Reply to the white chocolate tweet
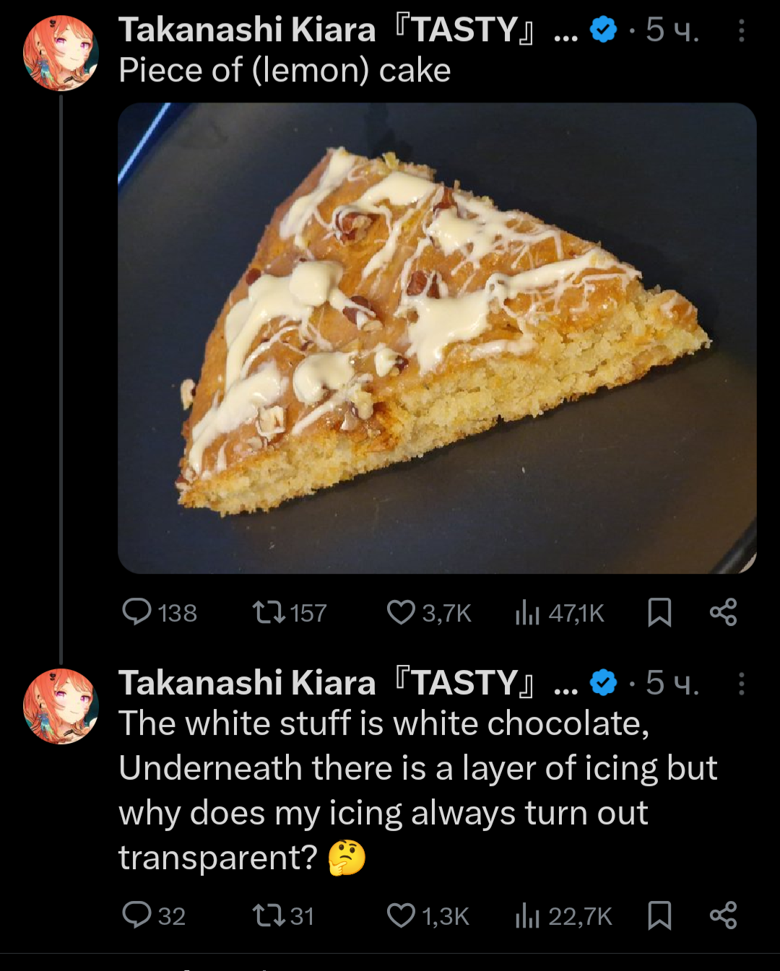The width and height of the screenshot is (780, 971). (137, 915)
